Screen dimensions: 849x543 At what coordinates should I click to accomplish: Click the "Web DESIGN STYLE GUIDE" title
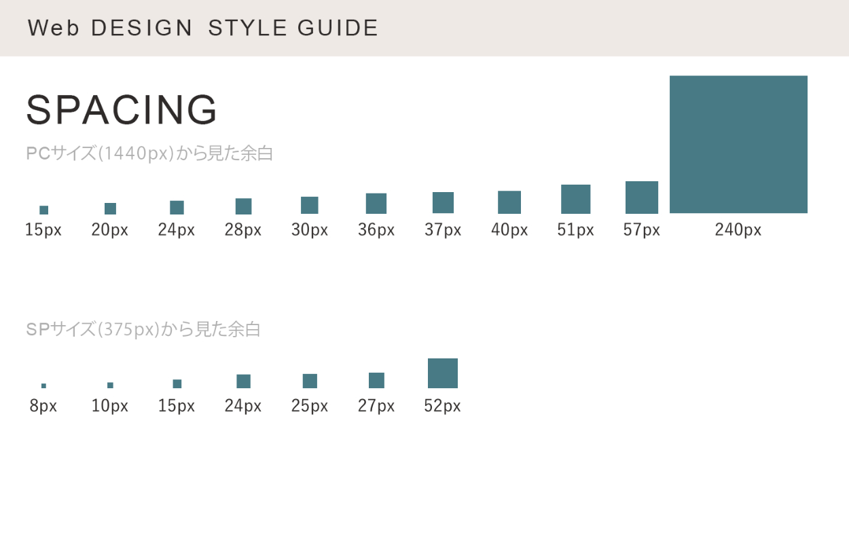tap(203, 29)
